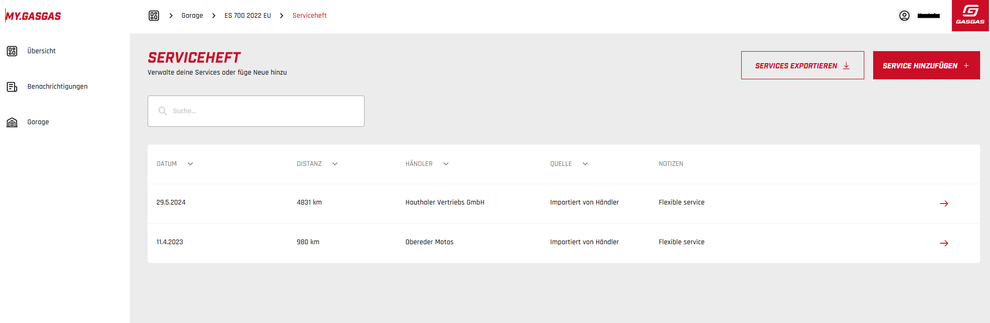Open Benachrichtigungen menu item
Viewport: 990px width, 323px height.
click(57, 87)
